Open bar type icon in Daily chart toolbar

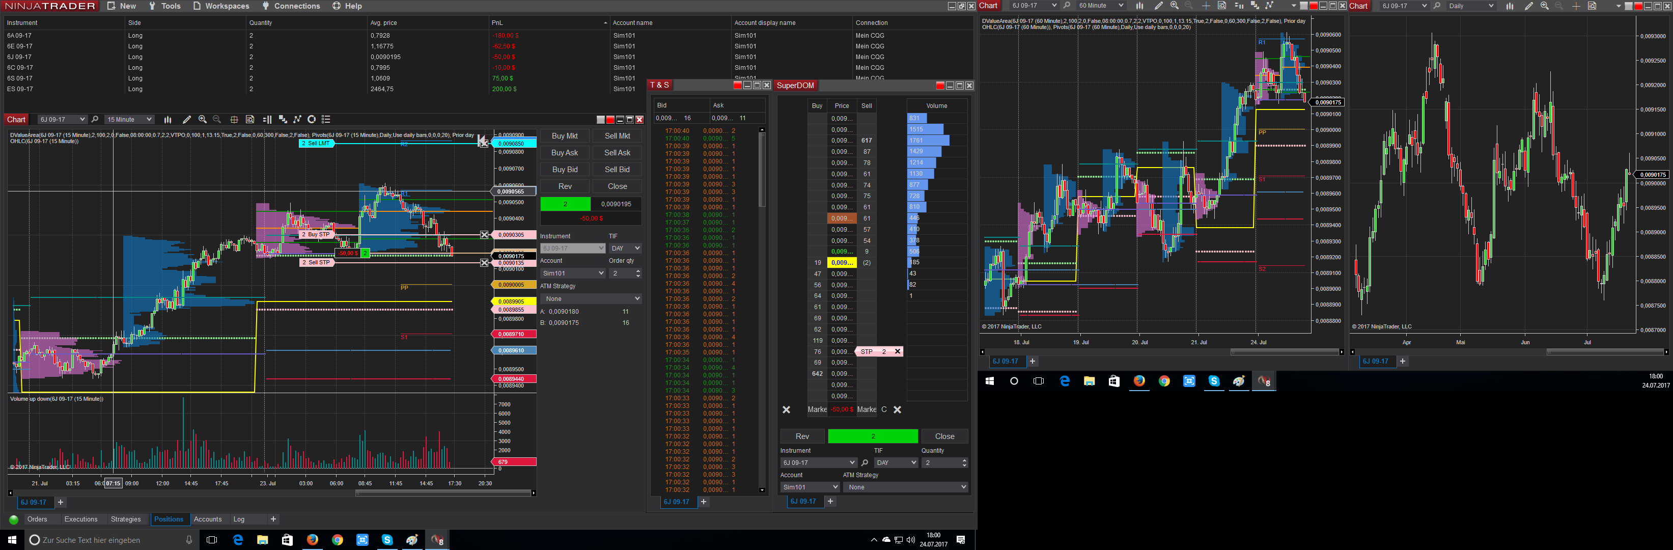[1510, 6]
